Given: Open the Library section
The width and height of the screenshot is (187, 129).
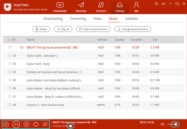Looking at the screenshot, I should pyautogui.click(x=120, y=7).
